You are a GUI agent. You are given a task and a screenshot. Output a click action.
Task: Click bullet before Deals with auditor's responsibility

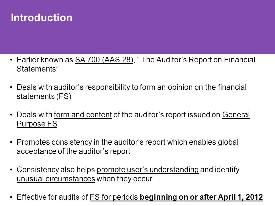11,87
